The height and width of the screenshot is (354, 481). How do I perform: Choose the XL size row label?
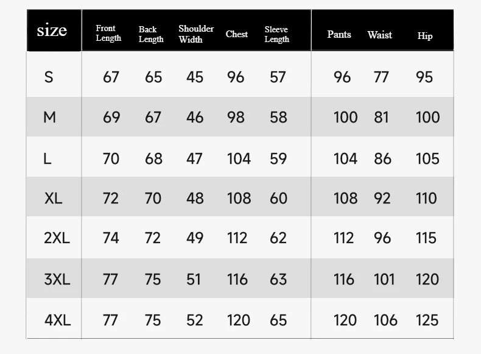[x=54, y=199]
